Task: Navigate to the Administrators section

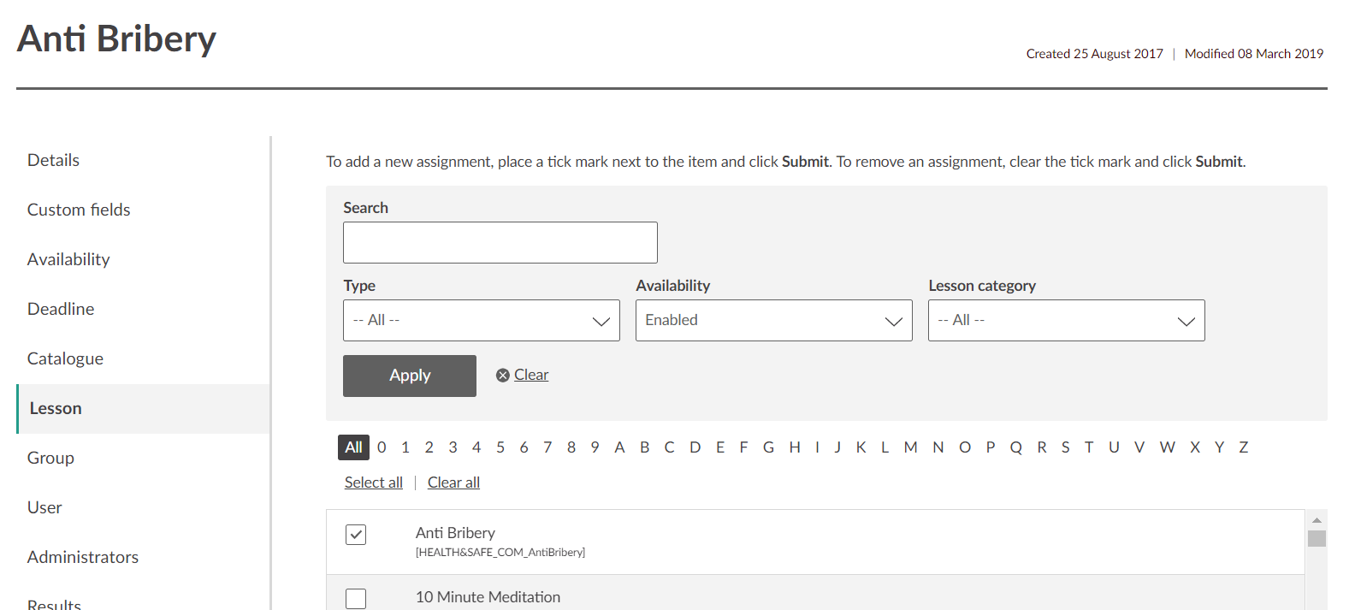Action: 83,558
